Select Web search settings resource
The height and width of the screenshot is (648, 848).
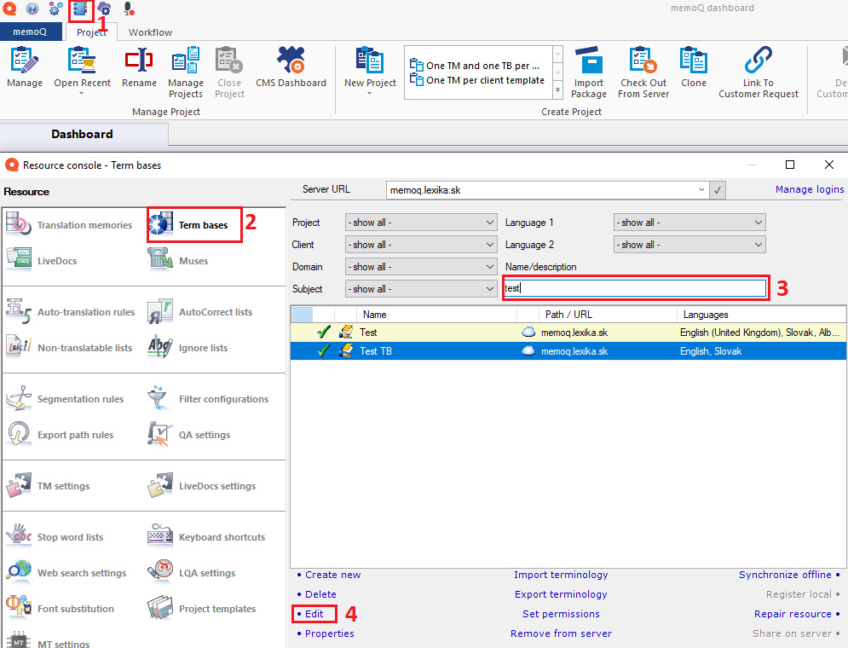[x=66, y=572]
